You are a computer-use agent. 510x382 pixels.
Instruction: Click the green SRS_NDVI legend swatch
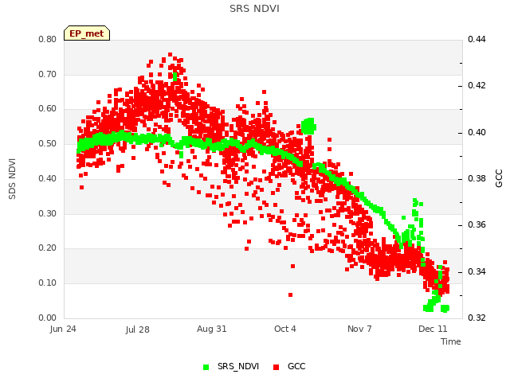206,367
